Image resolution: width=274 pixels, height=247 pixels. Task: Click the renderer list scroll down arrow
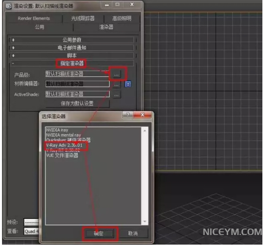click(145, 221)
